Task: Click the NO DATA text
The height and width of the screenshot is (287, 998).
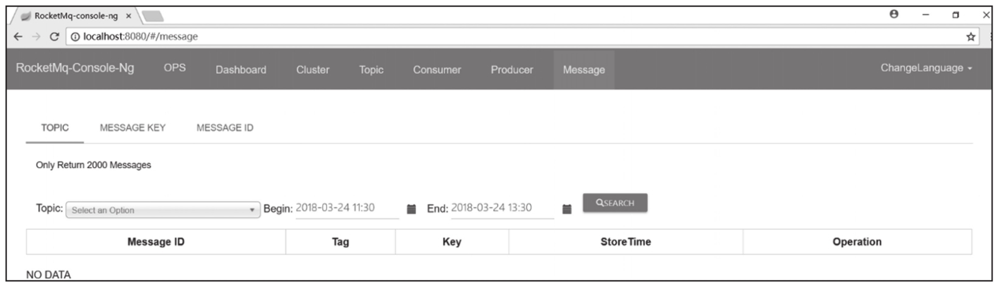Action: click(x=49, y=275)
